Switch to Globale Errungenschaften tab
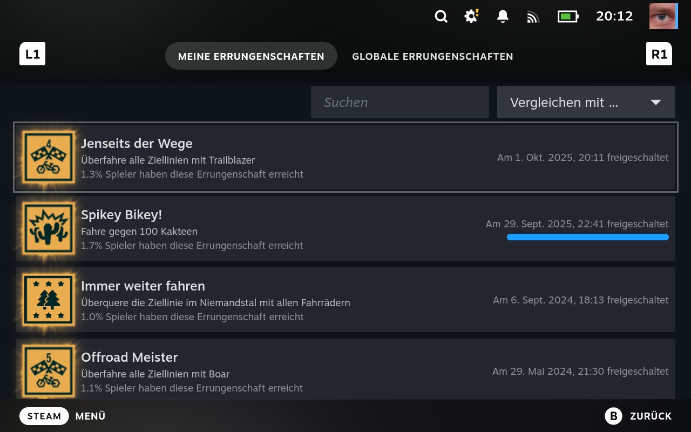691x432 pixels. (x=432, y=56)
